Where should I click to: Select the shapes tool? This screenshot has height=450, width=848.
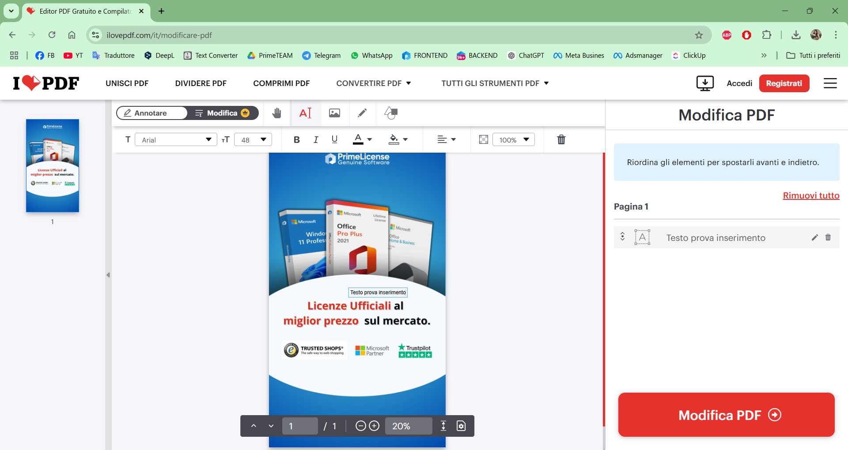pyautogui.click(x=391, y=113)
